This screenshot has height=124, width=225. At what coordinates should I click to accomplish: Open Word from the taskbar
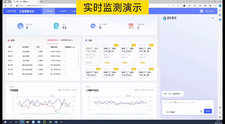pos(56,122)
